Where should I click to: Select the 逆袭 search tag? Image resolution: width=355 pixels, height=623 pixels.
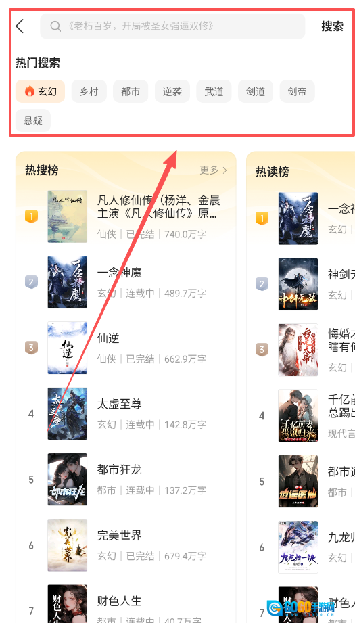[172, 91]
